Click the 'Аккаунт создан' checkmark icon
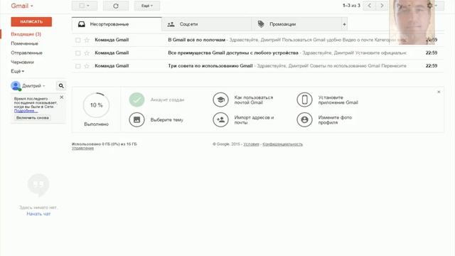This screenshot has width=455, height=256. [136, 100]
